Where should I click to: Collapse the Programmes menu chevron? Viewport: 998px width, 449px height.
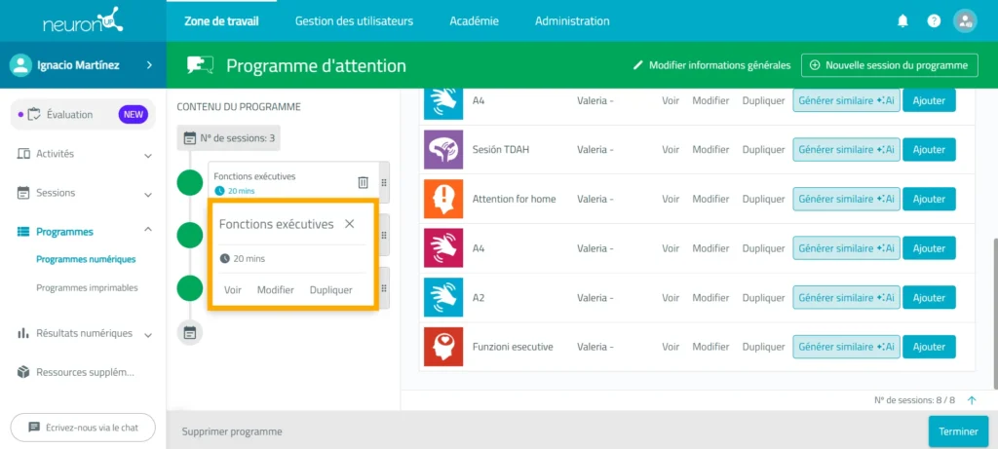point(148,229)
